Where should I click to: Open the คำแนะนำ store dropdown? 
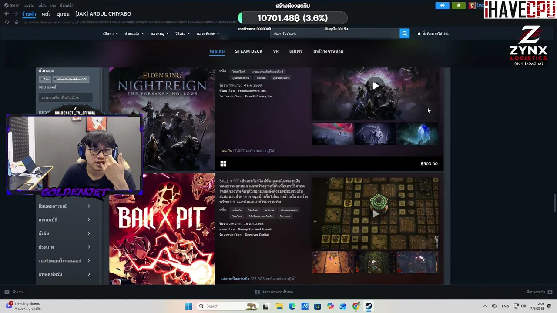click(134, 33)
